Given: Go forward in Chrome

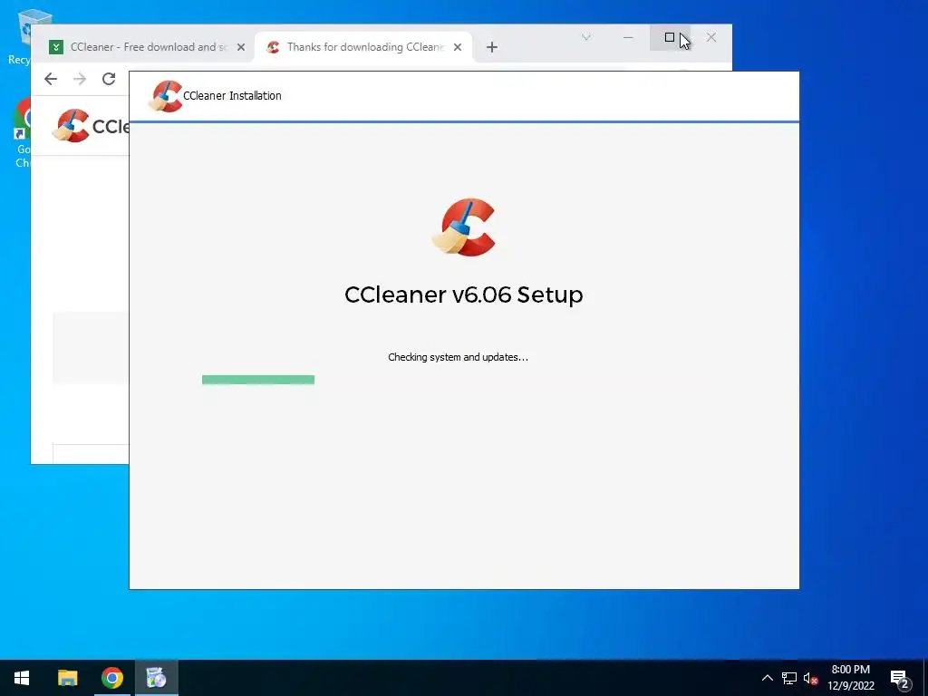Looking at the screenshot, I should click(80, 79).
